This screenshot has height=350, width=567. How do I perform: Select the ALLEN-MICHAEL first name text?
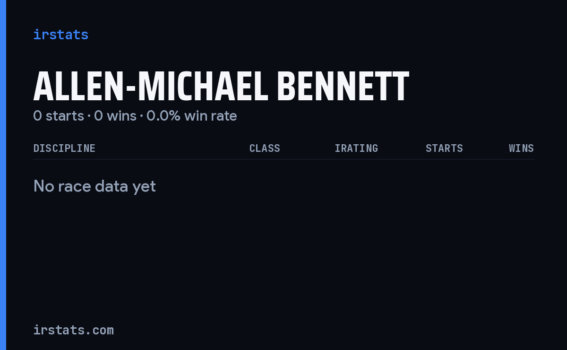coord(151,87)
